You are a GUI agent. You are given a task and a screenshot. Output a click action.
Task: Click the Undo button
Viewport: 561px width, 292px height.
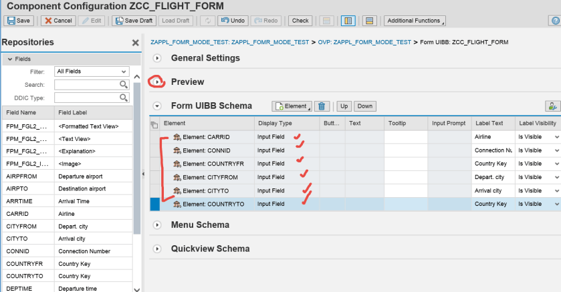pos(233,21)
